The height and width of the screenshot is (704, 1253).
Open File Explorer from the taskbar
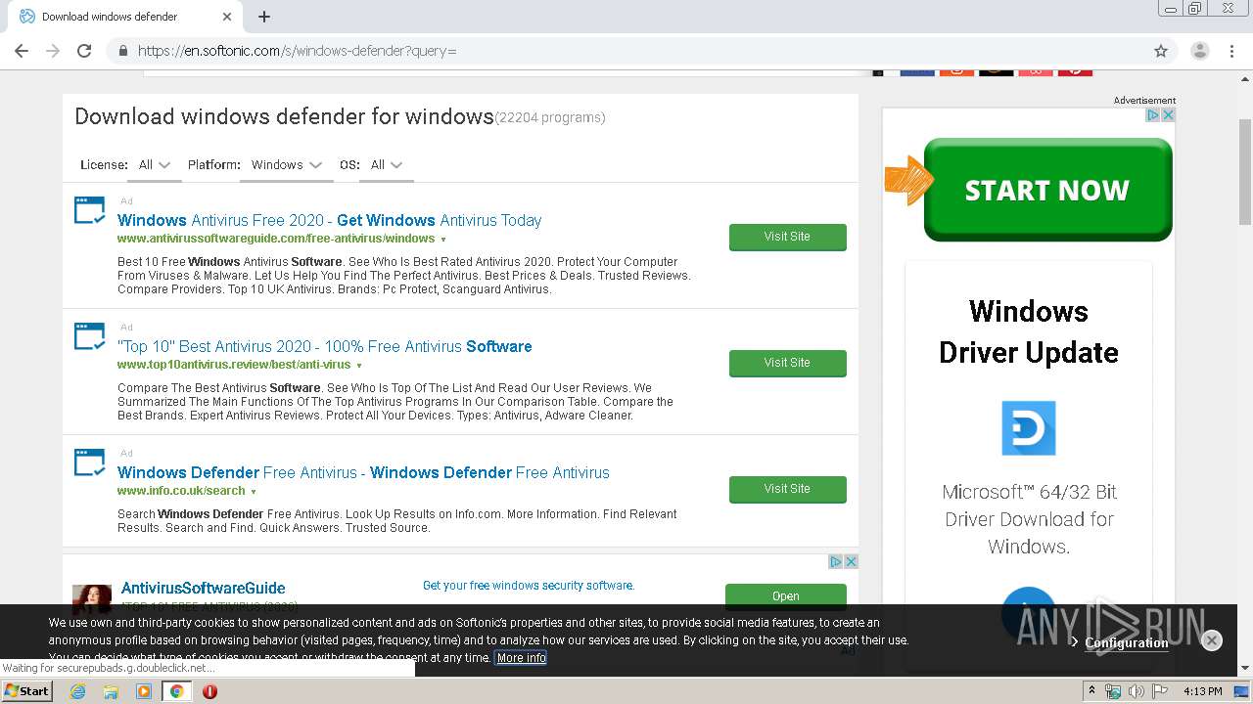tap(111, 691)
